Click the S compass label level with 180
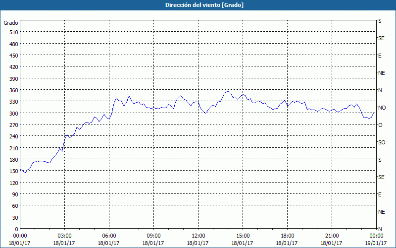This screenshot has height=248, width=396. [380, 160]
